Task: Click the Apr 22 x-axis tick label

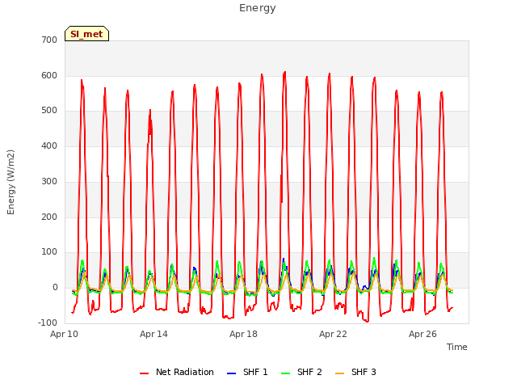Action: [x=333, y=334]
